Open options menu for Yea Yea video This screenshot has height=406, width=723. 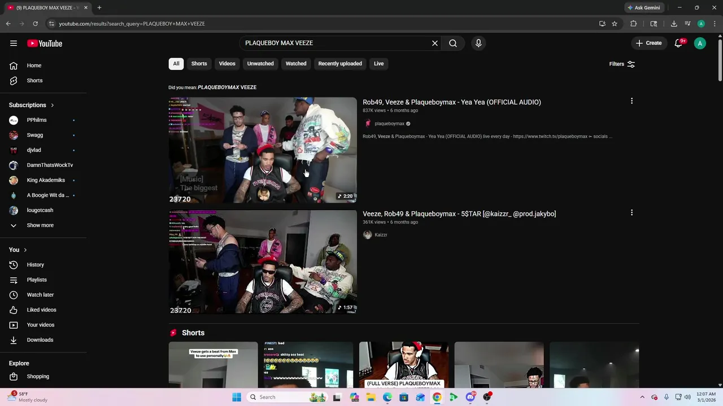631,101
